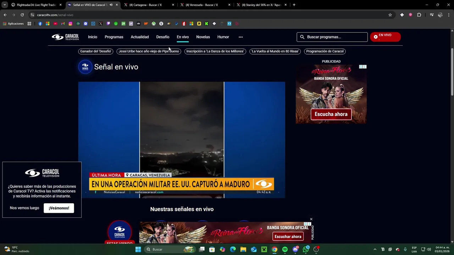Open a new browser tab
The image size is (454, 255).
click(x=294, y=5)
